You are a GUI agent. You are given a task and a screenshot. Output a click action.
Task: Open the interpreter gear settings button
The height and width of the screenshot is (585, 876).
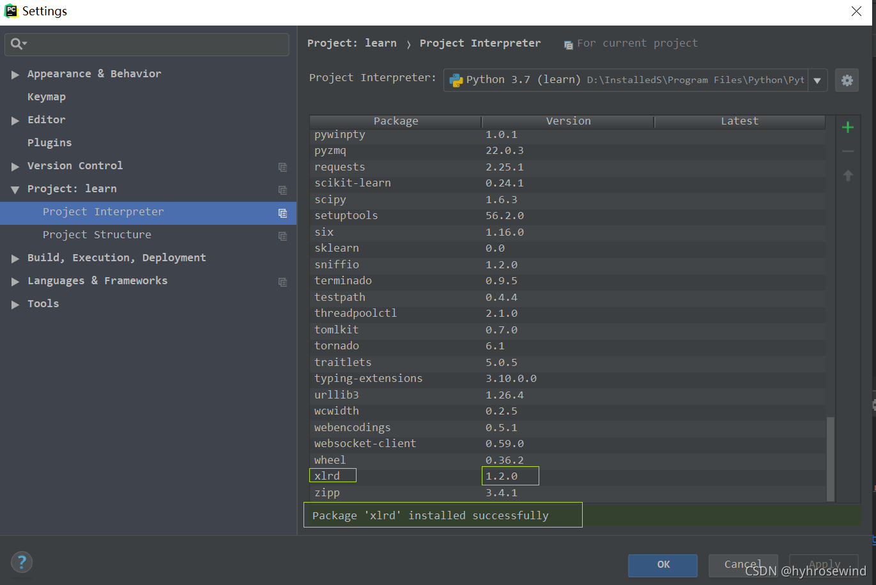click(847, 80)
